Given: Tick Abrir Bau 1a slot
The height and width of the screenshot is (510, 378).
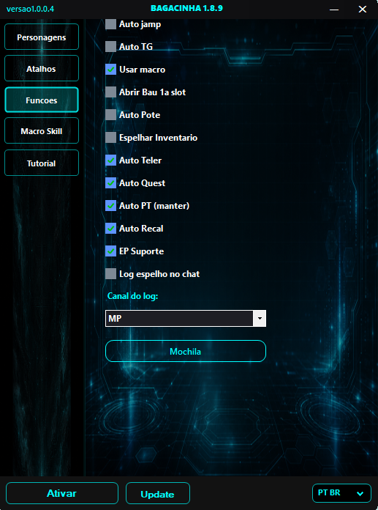Looking at the screenshot, I should click(110, 92).
